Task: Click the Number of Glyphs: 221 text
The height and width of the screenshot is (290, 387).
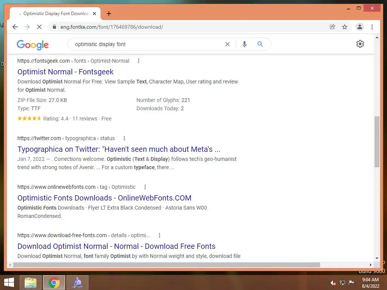Action: coord(163,100)
